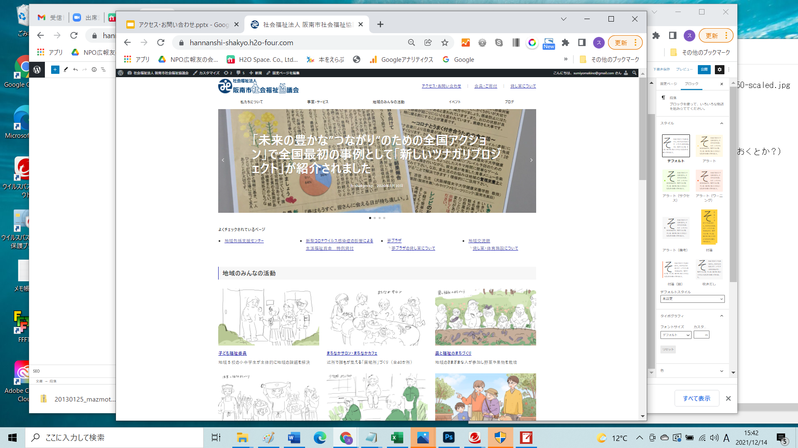Click the アクセス・お問い合わせ header link
798x448 pixels.
441,86
